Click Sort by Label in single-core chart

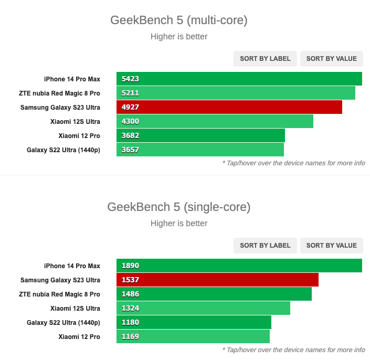pyautogui.click(x=265, y=246)
